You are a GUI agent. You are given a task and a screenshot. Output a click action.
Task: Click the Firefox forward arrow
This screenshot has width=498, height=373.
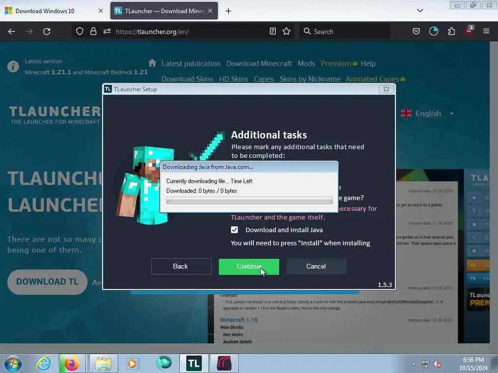point(29,32)
